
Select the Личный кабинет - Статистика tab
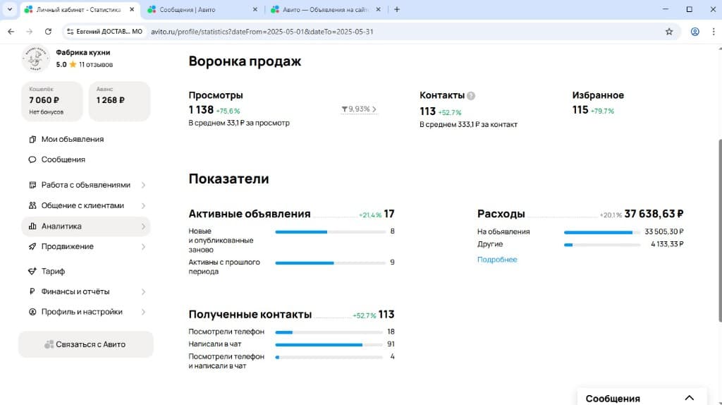click(x=79, y=9)
